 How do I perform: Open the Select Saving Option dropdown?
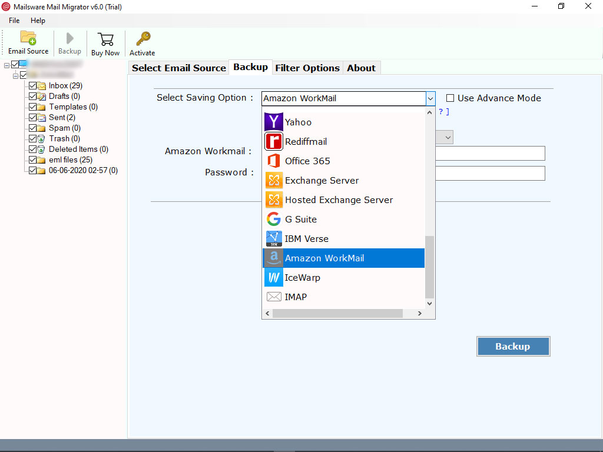coord(430,98)
